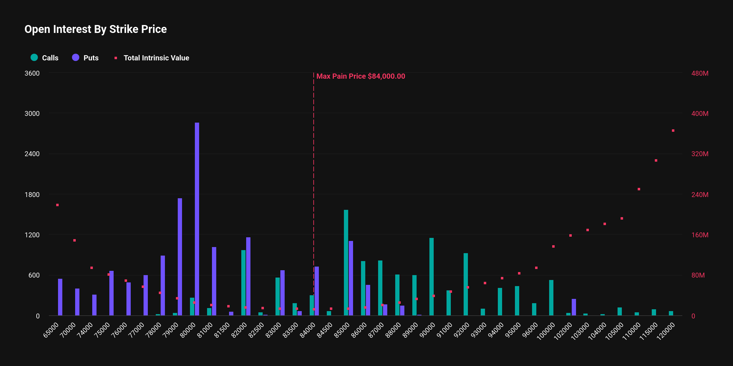
Task: Click the puts bar at 82000 strike
Action: coord(248,276)
